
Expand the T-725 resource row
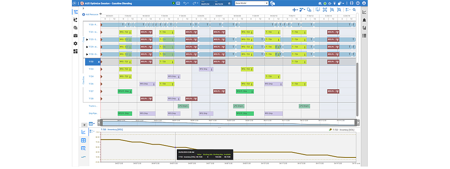pos(87,39)
